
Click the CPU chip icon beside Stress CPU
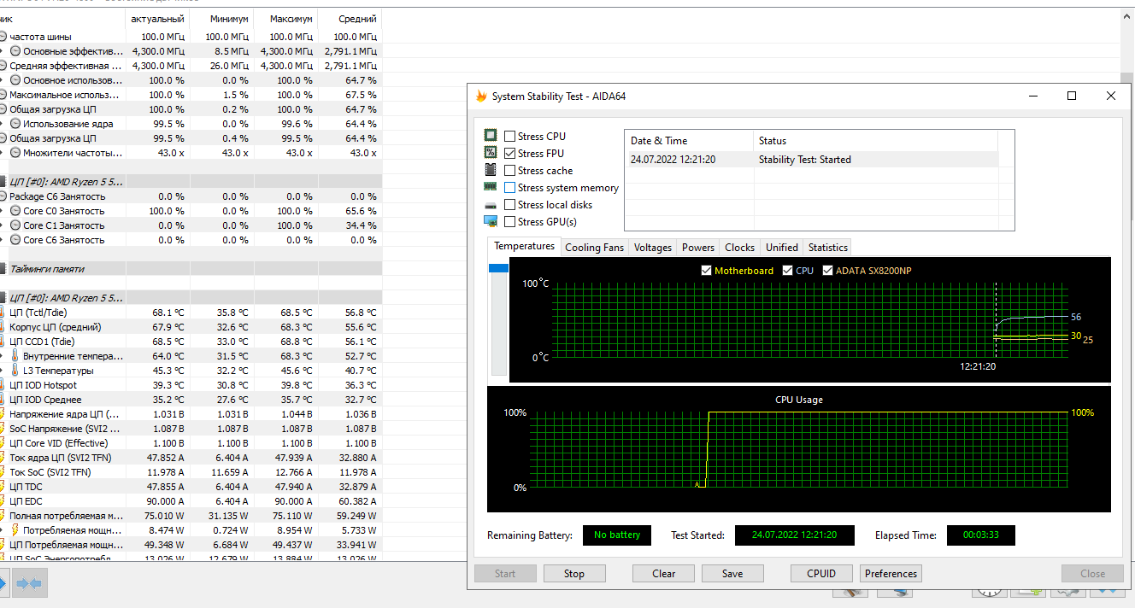coord(491,136)
